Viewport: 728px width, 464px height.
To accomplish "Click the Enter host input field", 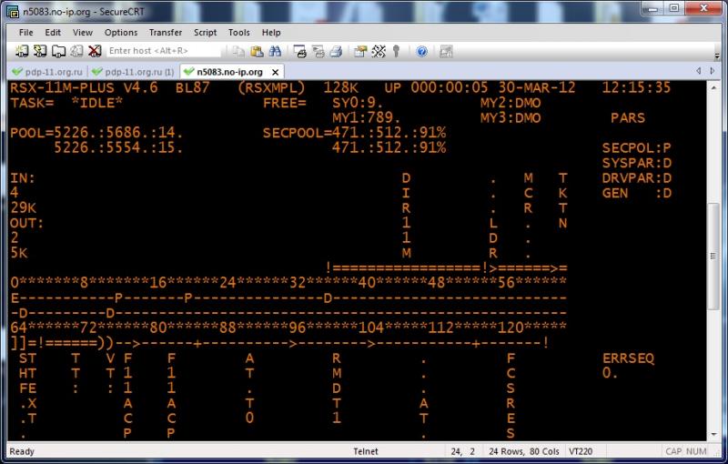I will (x=164, y=51).
